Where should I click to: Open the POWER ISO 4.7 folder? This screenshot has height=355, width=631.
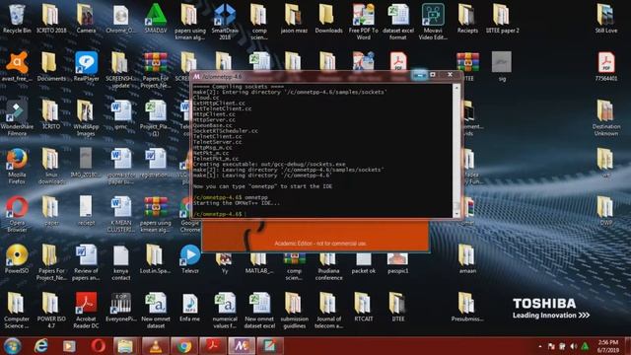tap(51, 311)
